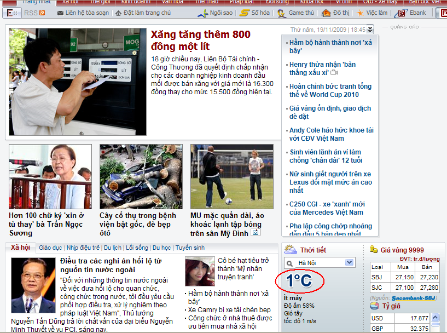Click the E logo icon in toolbar

pyautogui.click(x=11, y=13)
